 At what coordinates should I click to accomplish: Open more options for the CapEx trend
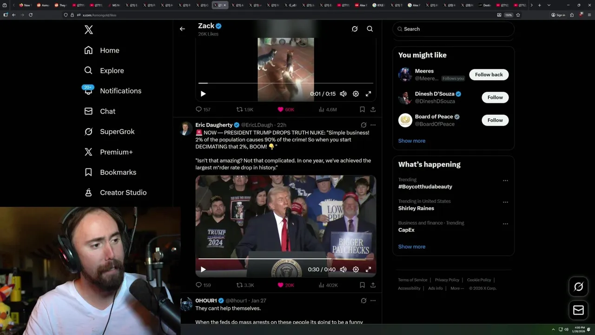point(505,224)
